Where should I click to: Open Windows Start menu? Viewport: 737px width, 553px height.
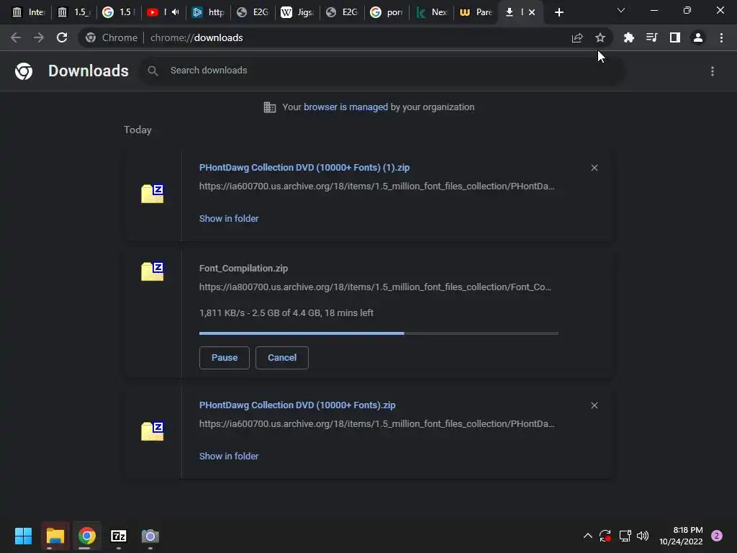tap(24, 536)
